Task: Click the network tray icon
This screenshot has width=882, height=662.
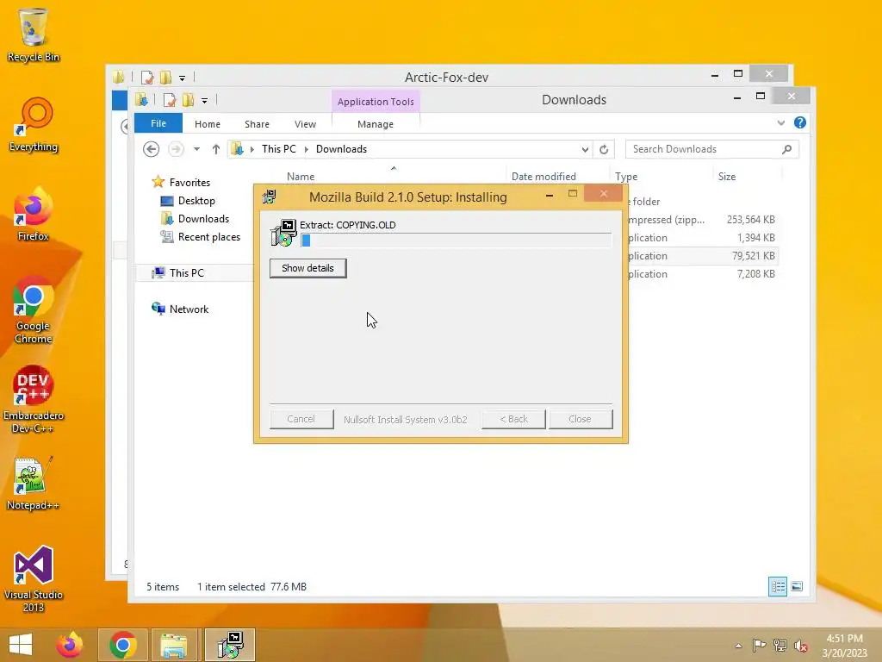Action: [x=780, y=646]
